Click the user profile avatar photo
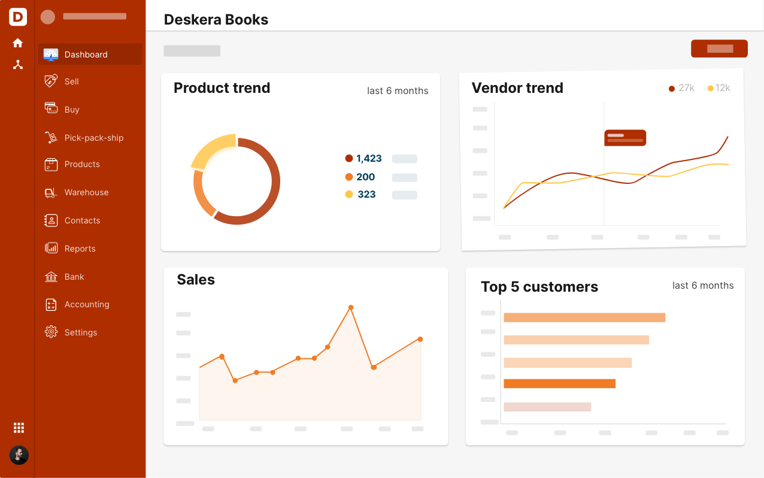Screen dimensions: 764x478 coord(19,455)
